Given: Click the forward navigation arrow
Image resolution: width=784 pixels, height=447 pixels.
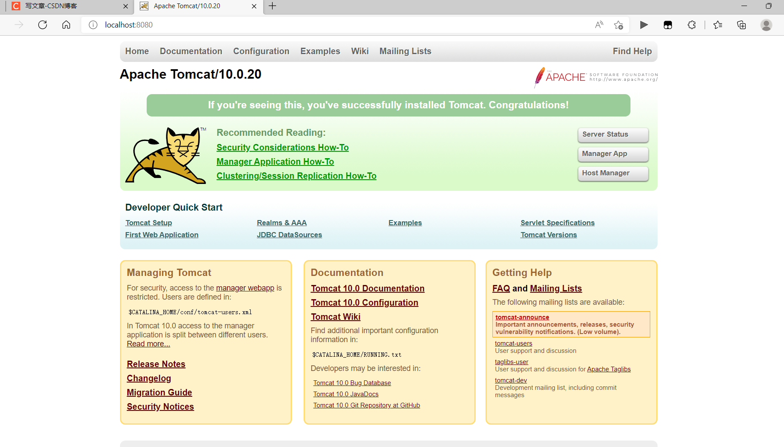Looking at the screenshot, I should [x=19, y=25].
